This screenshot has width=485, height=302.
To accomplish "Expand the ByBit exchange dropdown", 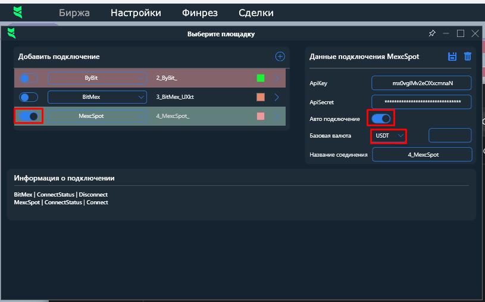I will (x=141, y=78).
